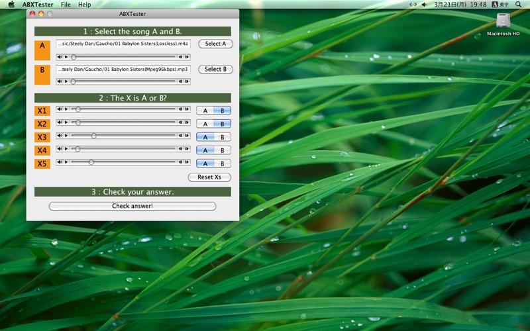Image resolution: width=530 pixels, height=331 pixels.
Task: Open volume control for X2 player
Action: tap(60, 122)
